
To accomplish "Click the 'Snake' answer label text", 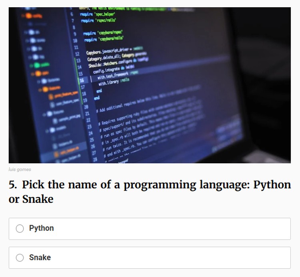I will click(x=40, y=257).
